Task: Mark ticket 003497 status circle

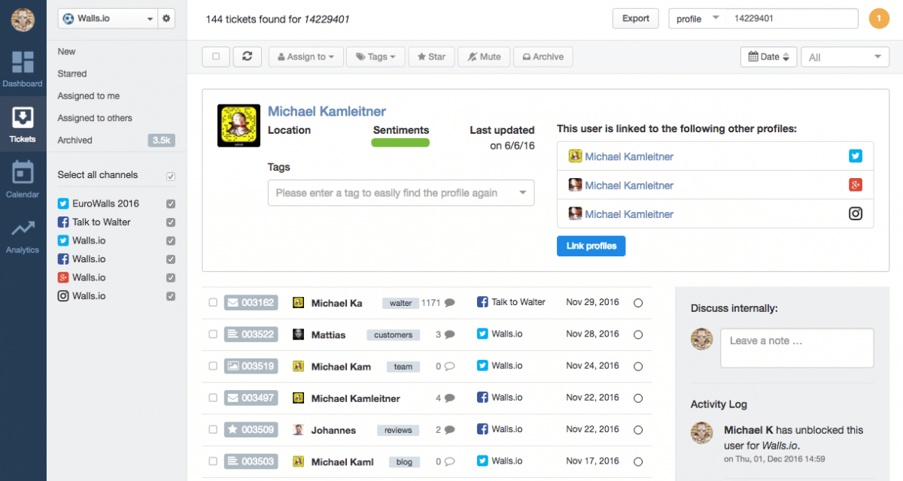Action: [x=638, y=398]
